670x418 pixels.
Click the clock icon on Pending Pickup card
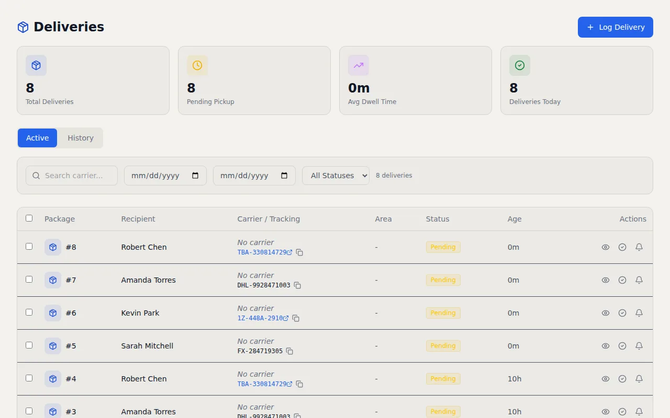(x=197, y=65)
